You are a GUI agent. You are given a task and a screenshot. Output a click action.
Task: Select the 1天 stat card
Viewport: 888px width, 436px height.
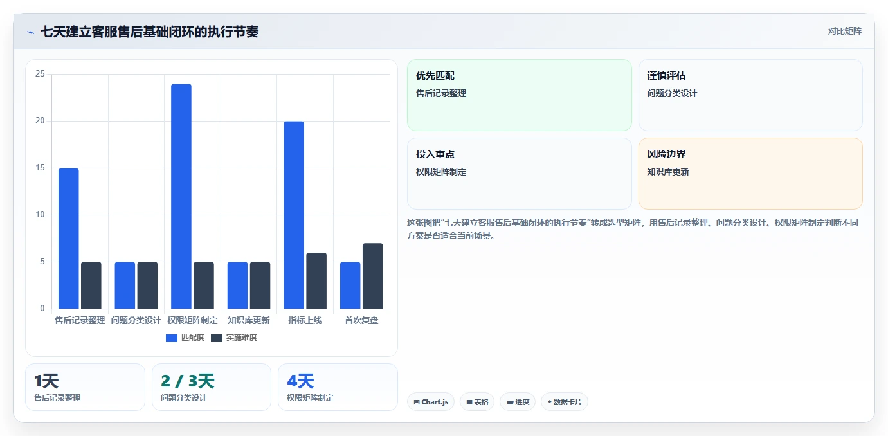tap(85, 387)
